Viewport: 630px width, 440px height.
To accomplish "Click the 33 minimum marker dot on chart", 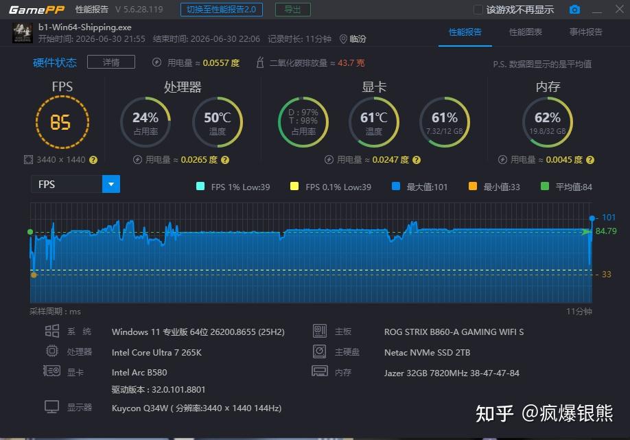I will [x=34, y=275].
